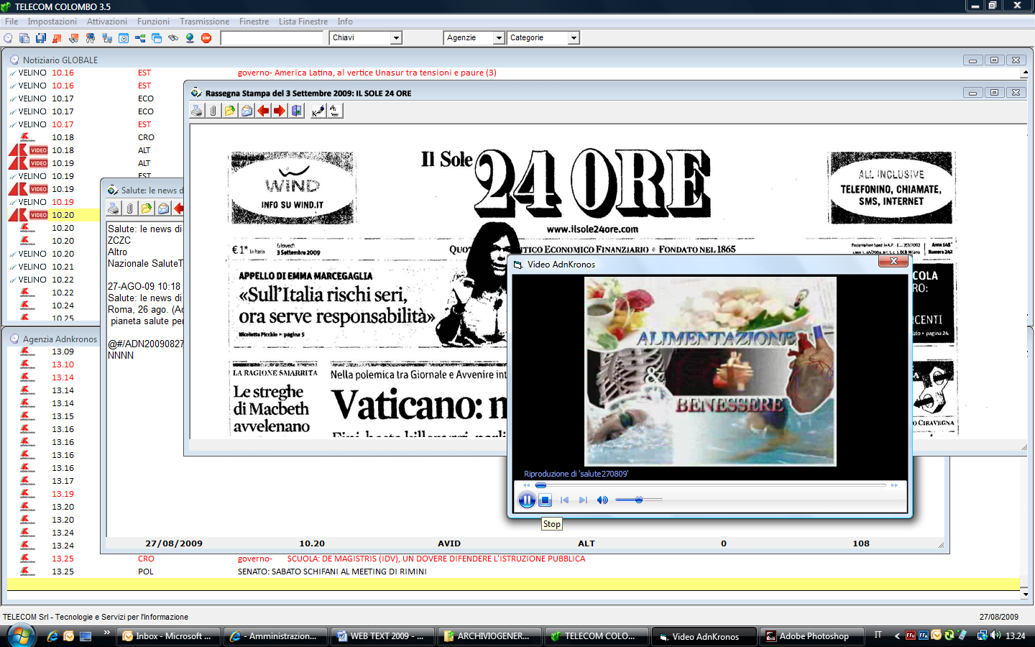Click the tree diagram icon in main toolbar
Viewport: 1035px width, 647px height.
point(140,38)
